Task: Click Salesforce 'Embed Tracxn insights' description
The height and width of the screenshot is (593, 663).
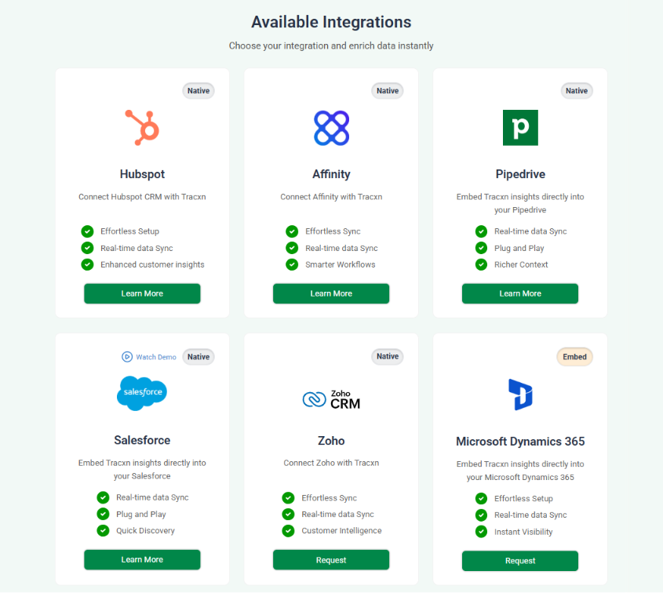Action: 142,469
